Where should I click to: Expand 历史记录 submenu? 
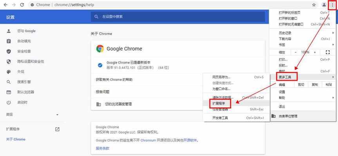pos(303,33)
